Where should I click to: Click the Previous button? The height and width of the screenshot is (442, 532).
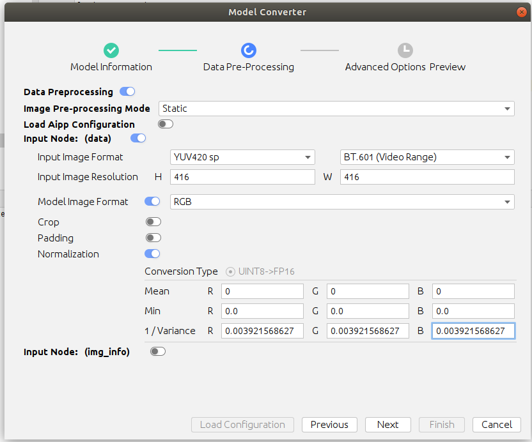pyautogui.click(x=329, y=425)
